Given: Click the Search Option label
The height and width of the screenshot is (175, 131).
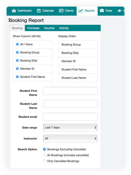Looking at the screenshot, I should pos(27,149).
